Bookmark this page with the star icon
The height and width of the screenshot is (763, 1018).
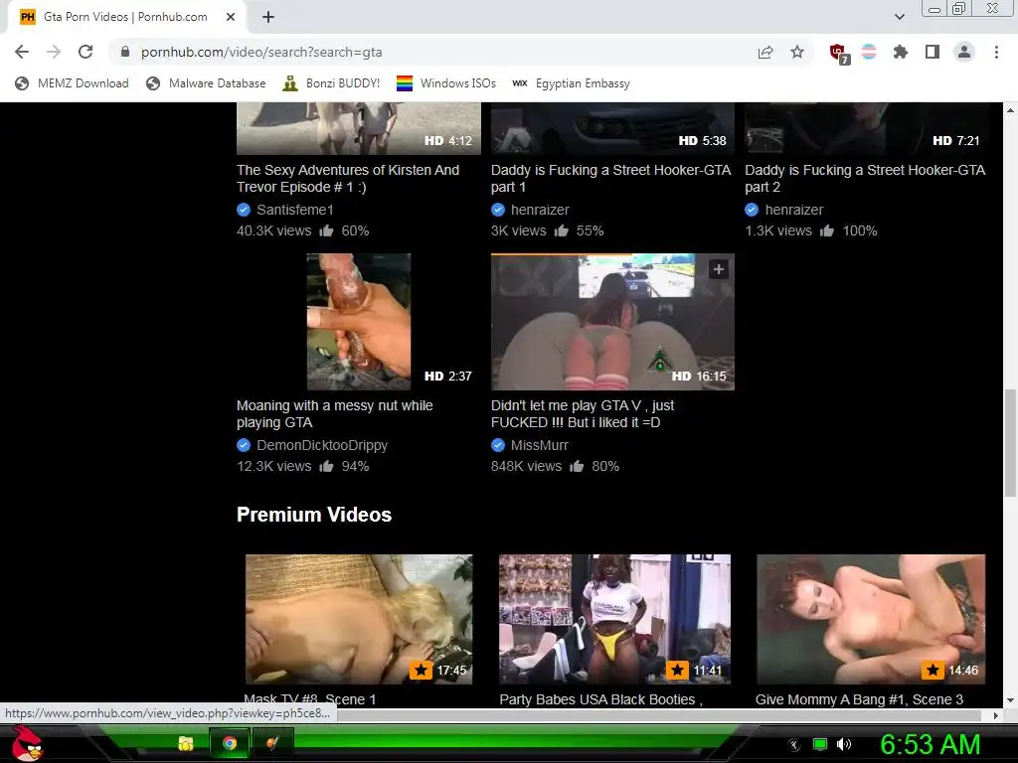[x=797, y=52]
